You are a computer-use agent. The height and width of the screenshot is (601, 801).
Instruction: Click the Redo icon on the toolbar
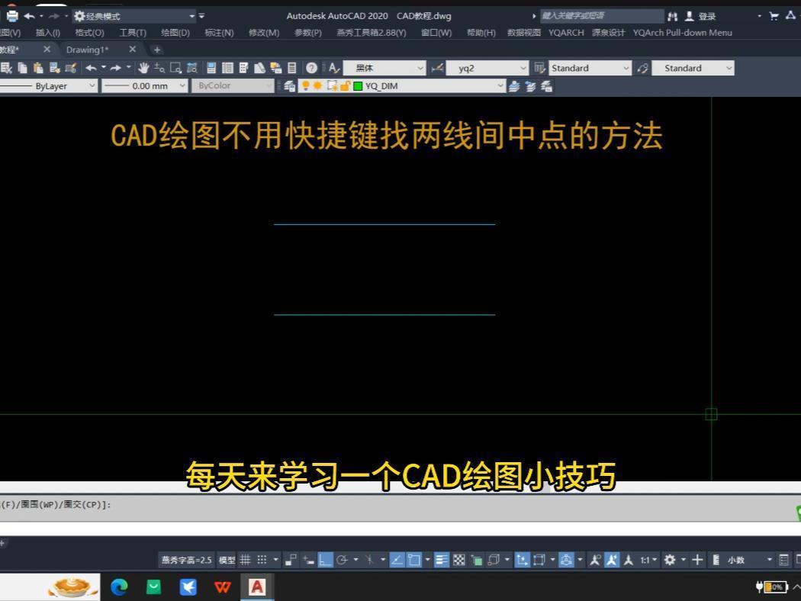coord(114,68)
